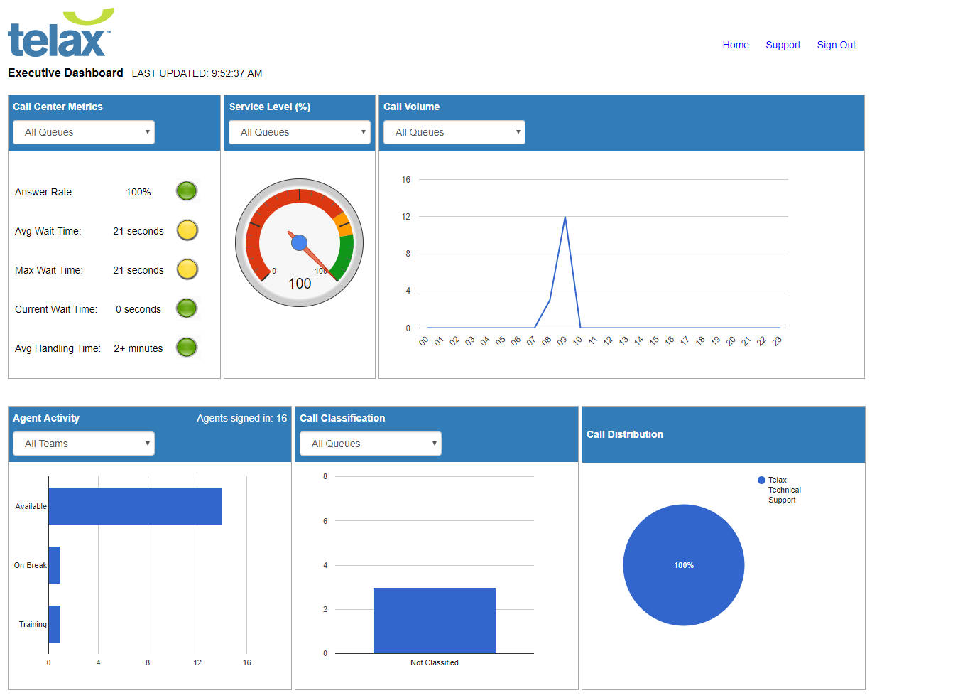Click the Telax Technical Support legend dot

[x=761, y=480]
